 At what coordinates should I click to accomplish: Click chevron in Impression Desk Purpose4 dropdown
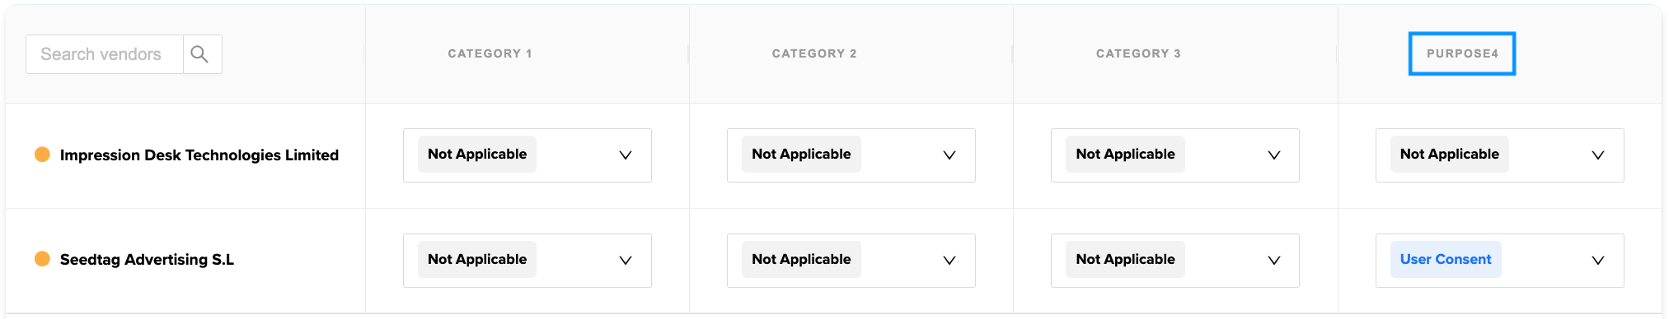(1598, 155)
